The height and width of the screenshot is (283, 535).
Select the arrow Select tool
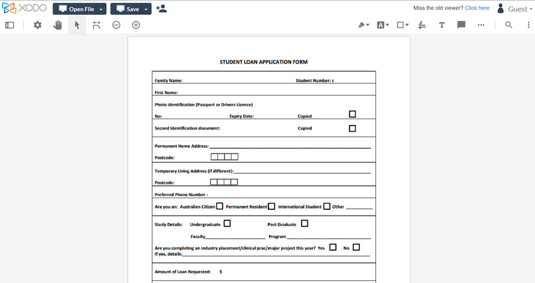[x=77, y=25]
